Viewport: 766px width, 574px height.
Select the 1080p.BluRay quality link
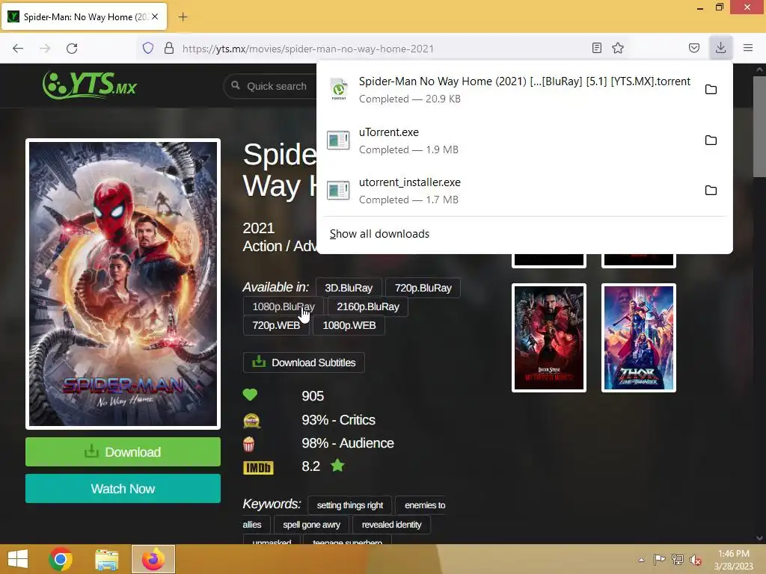coord(284,306)
